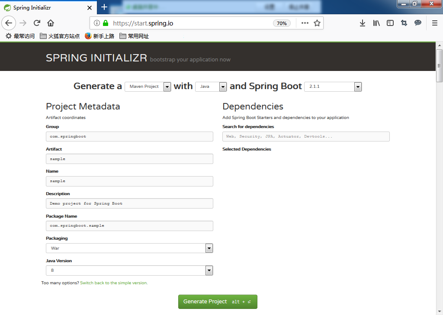Click the browser Back arrow button
443x315 pixels.
pyautogui.click(x=9, y=23)
